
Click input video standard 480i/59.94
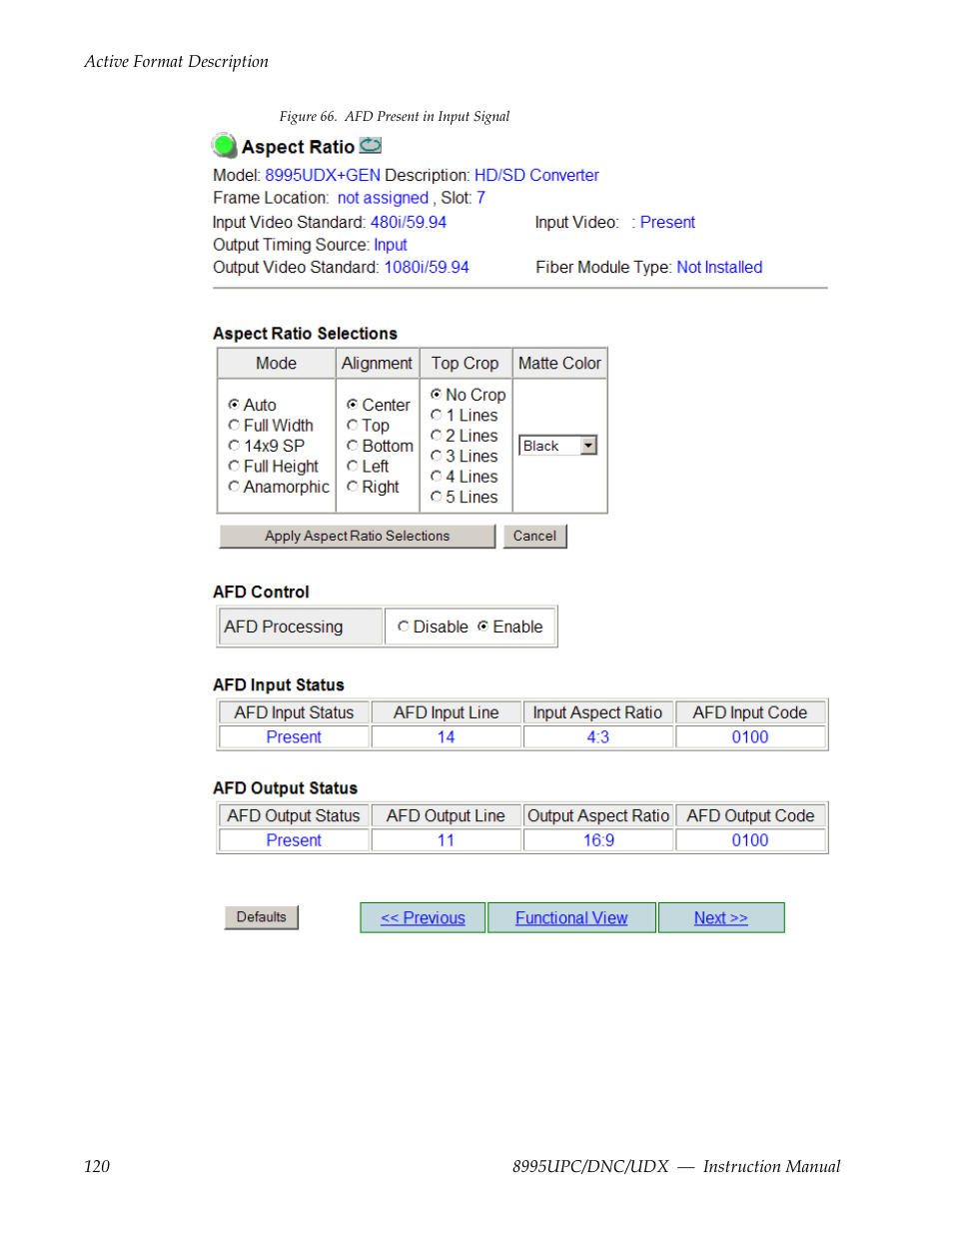409,223
